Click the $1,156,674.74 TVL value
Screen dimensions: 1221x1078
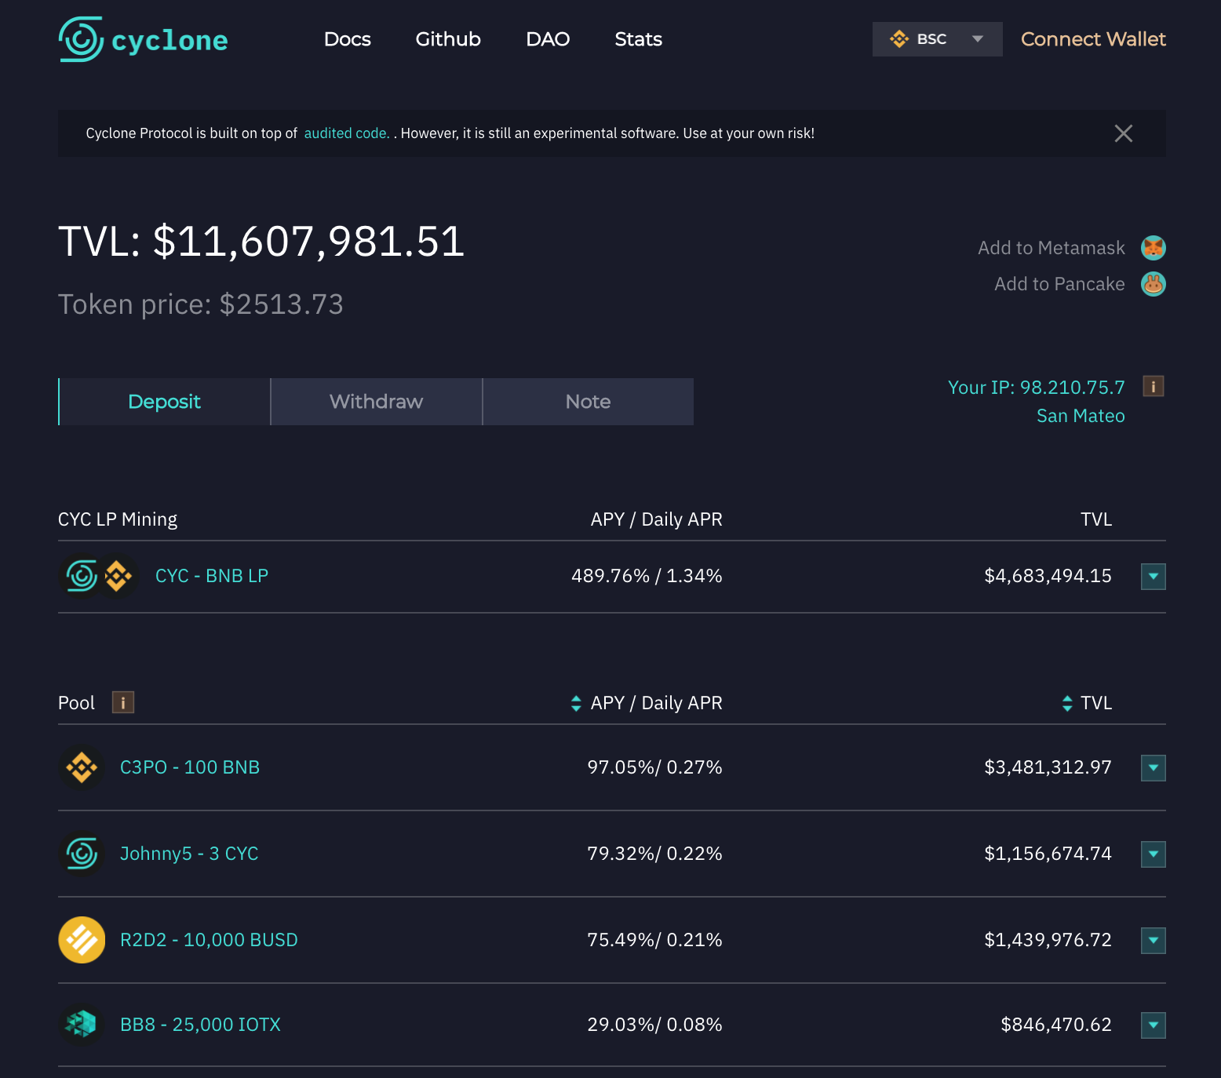[1048, 854]
